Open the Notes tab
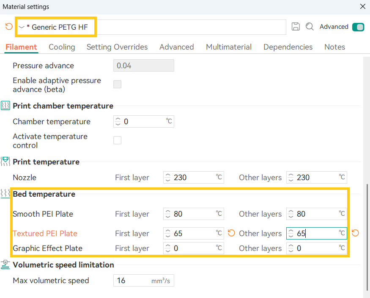The image size is (370, 298). 334,47
